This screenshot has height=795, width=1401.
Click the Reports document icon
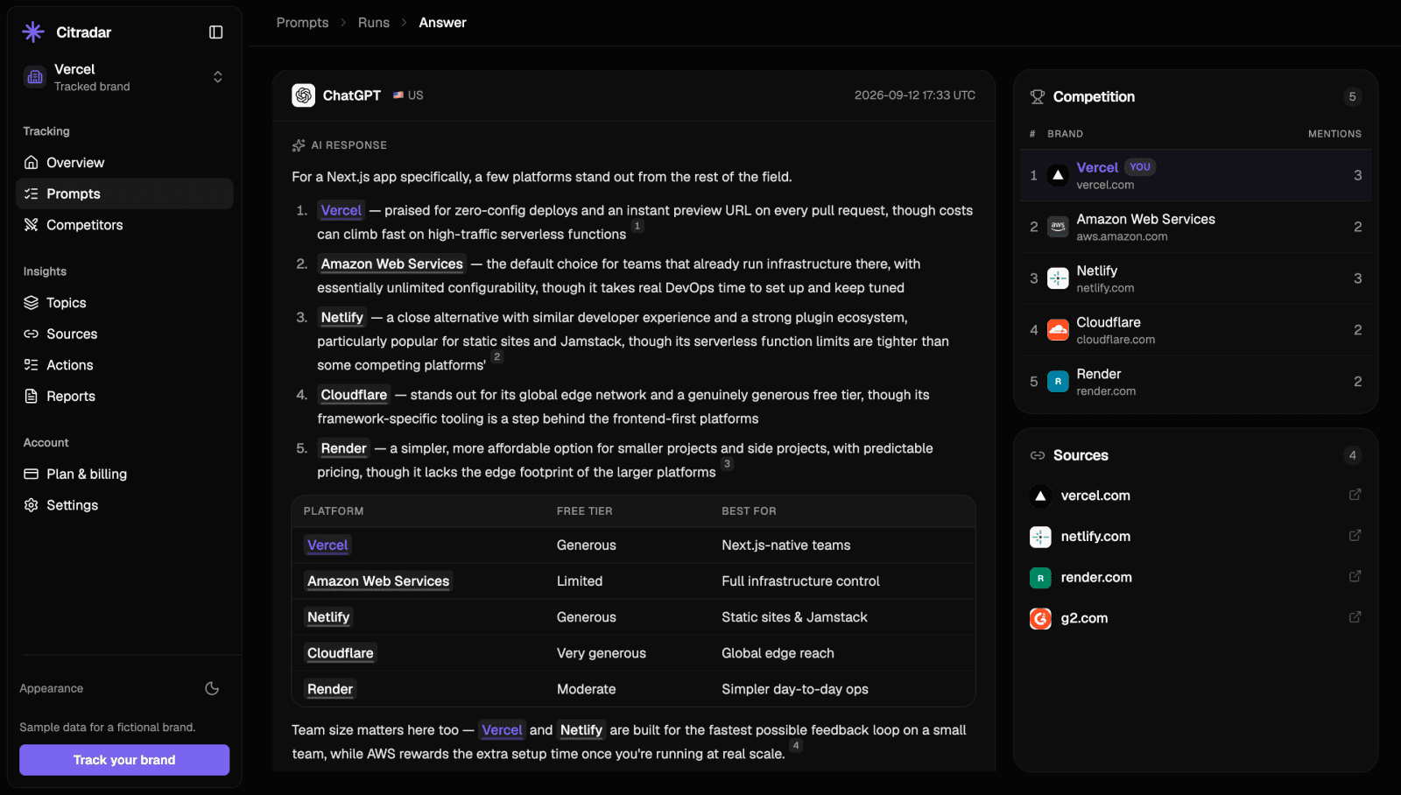pyautogui.click(x=32, y=396)
